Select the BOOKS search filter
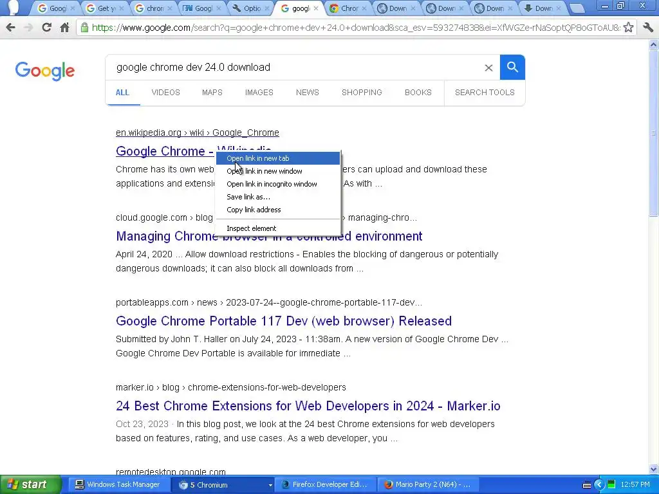 pos(418,93)
